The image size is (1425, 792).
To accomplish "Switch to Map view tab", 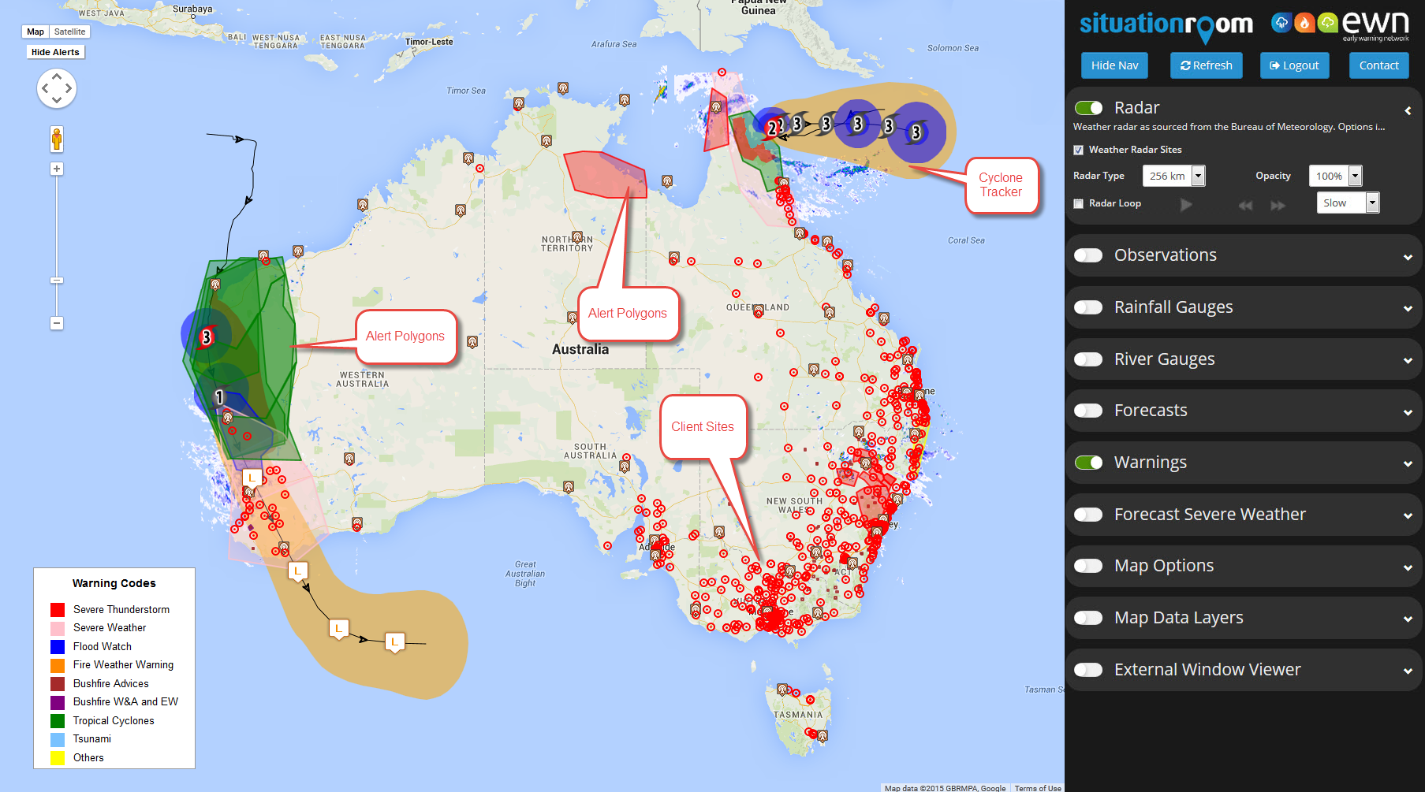I will 35,32.
